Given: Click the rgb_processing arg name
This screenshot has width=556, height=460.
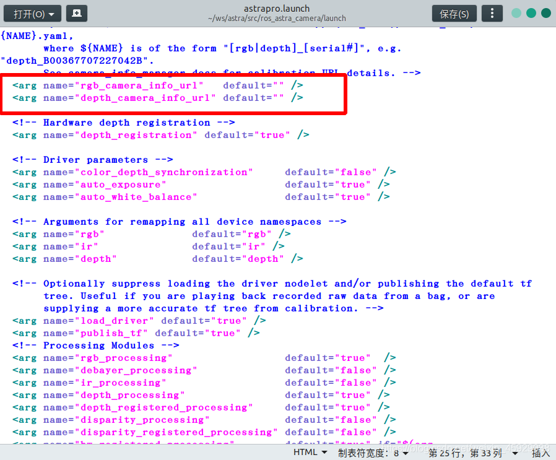Looking at the screenshot, I should (123, 358).
